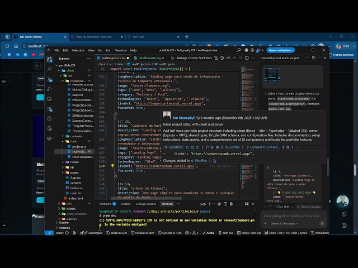Viewport: 358px width, 268px height.
Task: Switch to Debug Console tab
Action: [x=146, y=204]
